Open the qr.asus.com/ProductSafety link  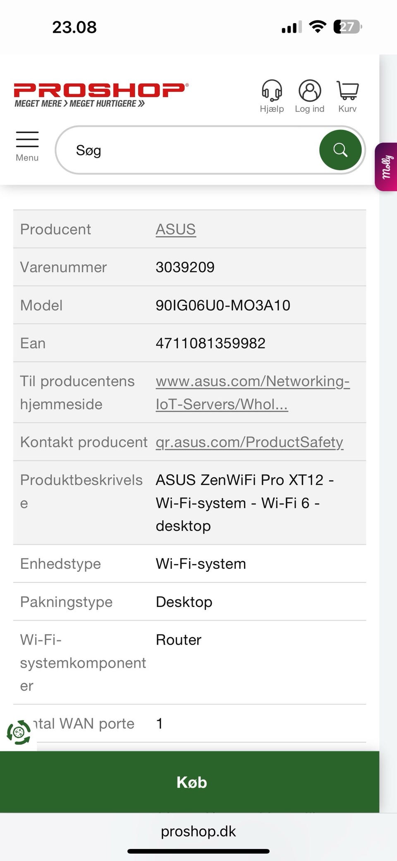click(x=249, y=442)
